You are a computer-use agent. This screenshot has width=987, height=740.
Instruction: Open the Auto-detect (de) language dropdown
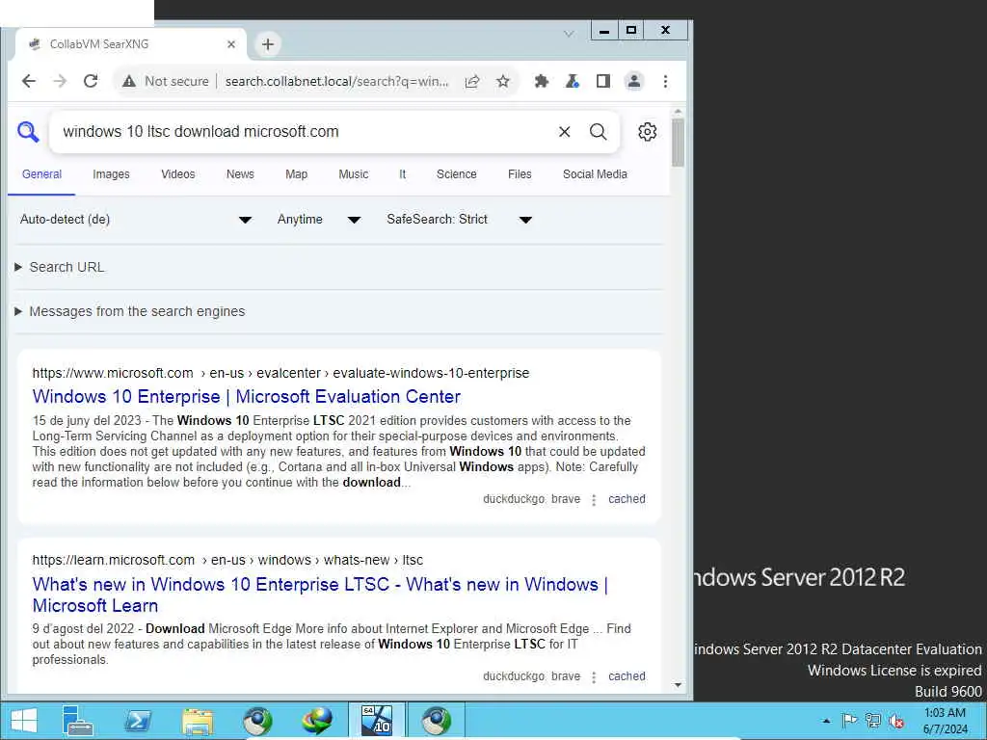coord(136,219)
